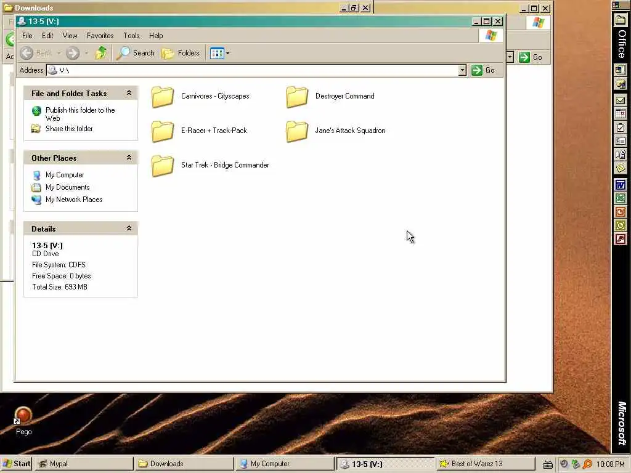Open the File menu

pyautogui.click(x=27, y=35)
